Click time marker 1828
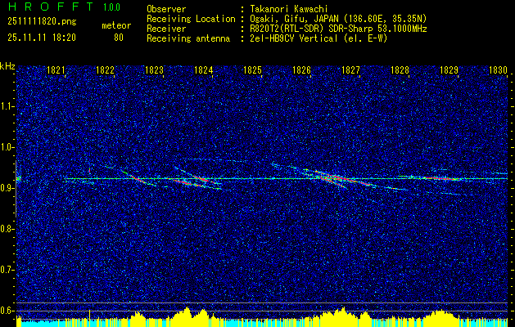 click(x=400, y=69)
